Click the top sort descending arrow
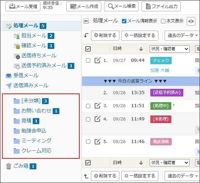 coord(141,49)
